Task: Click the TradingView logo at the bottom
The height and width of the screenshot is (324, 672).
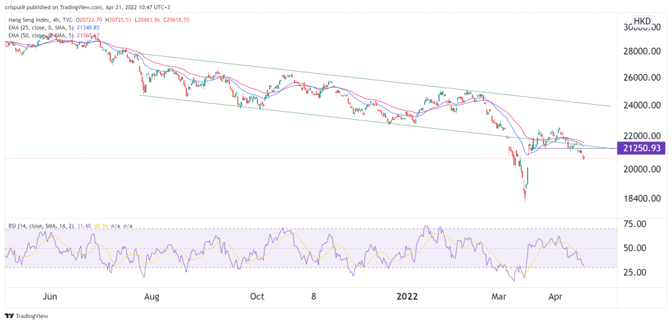Action: tap(26, 316)
